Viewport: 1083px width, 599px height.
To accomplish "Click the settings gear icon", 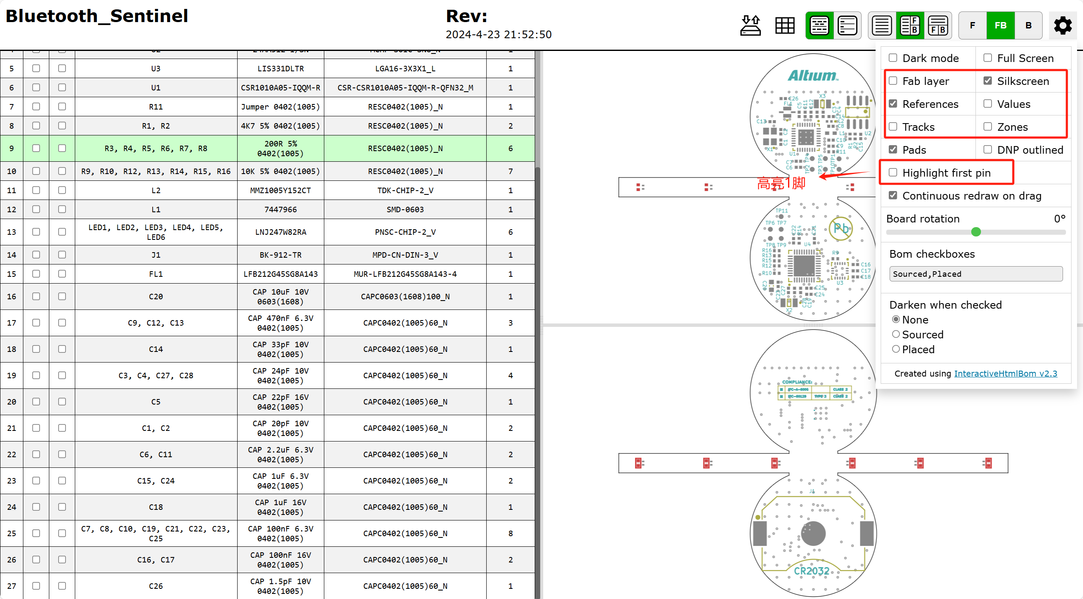I will point(1063,25).
